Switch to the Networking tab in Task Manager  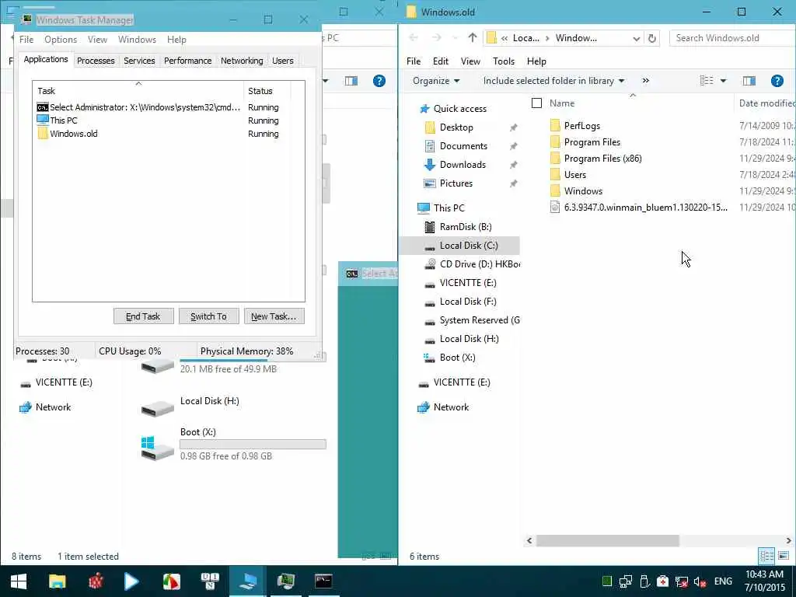[x=242, y=61]
